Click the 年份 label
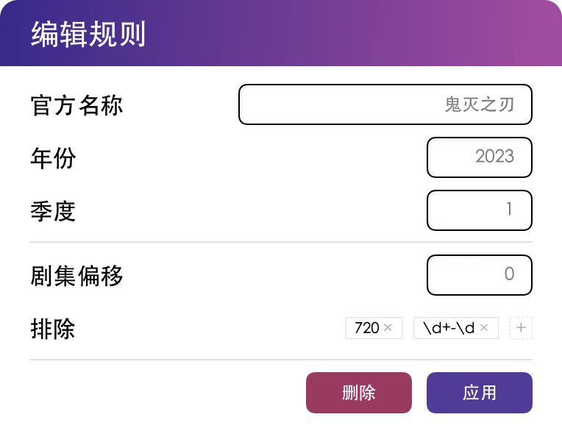 click(x=53, y=158)
